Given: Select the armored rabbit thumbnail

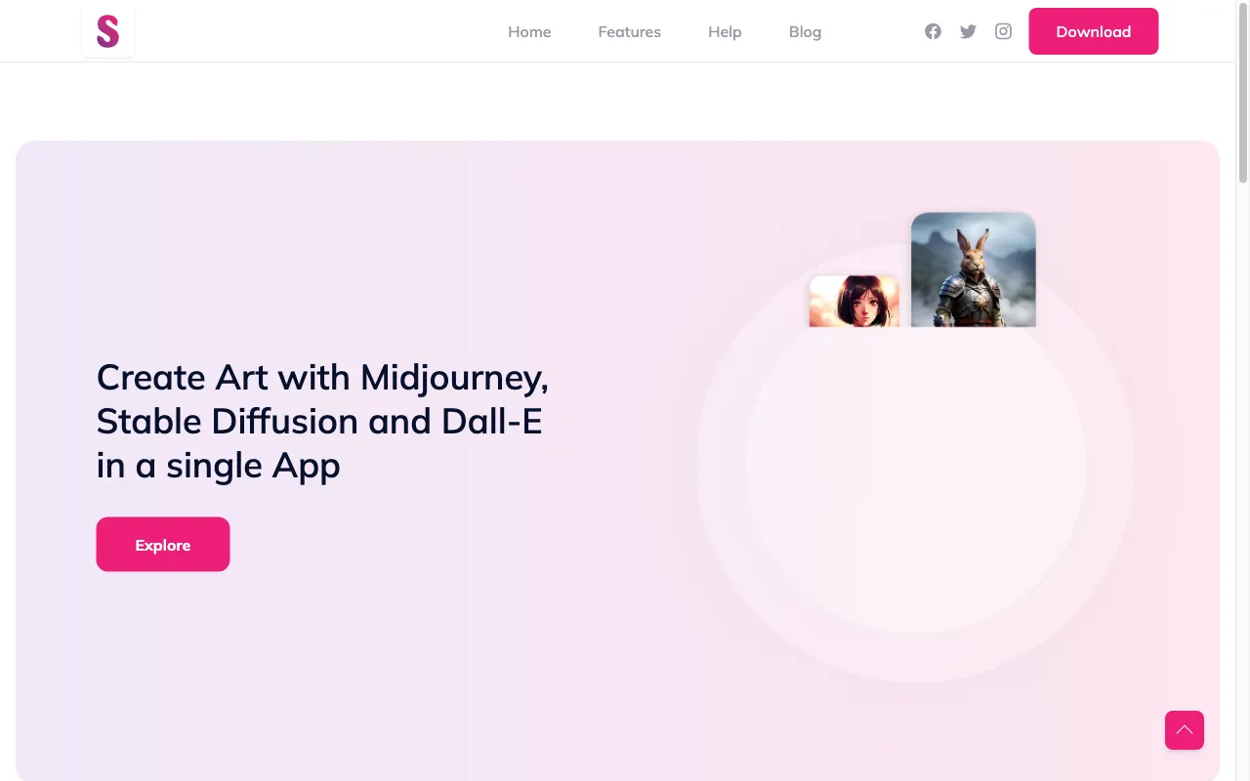Looking at the screenshot, I should click(974, 269).
